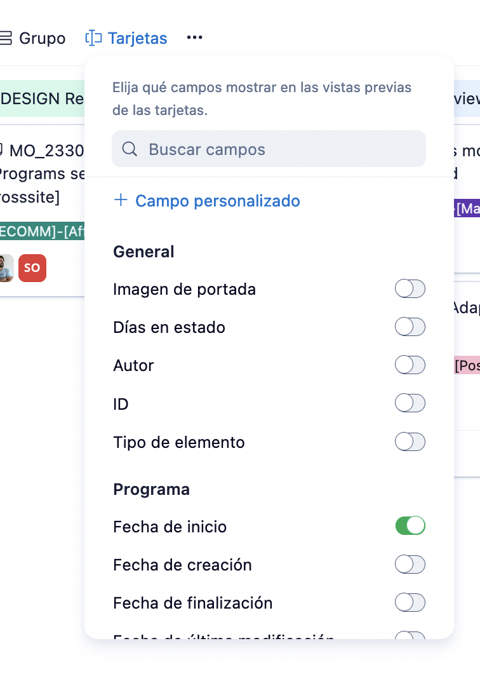This screenshot has height=695, width=480.
Task: Turn on Días en estado switch
Action: tap(410, 327)
